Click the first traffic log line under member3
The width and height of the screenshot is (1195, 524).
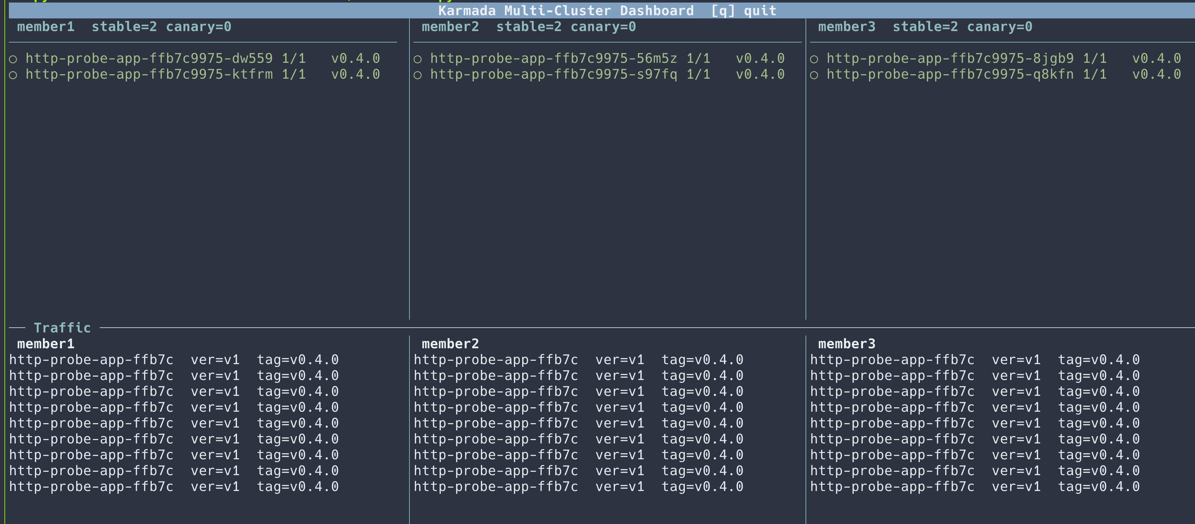coord(975,359)
